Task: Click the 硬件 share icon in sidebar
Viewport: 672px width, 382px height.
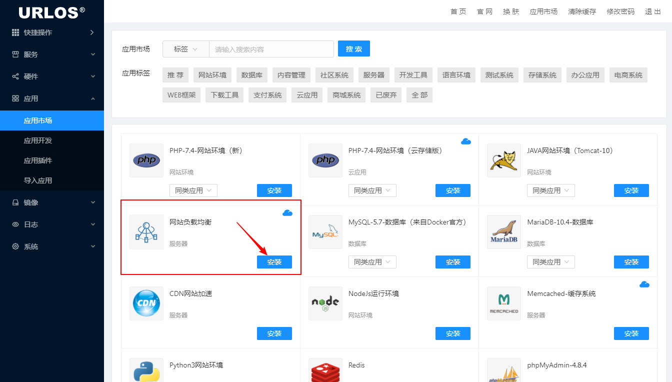Action: pyautogui.click(x=15, y=76)
